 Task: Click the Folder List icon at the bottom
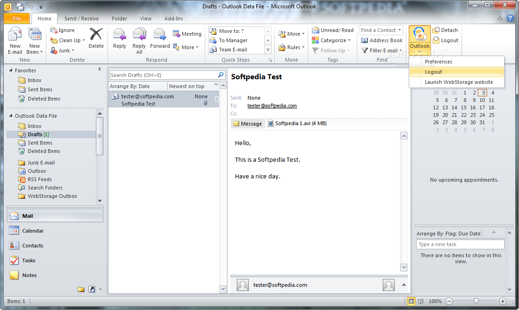coord(81,289)
